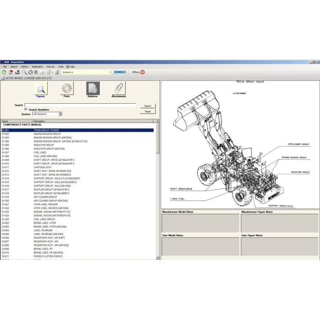
Task: Click the red Home icon in toolbar
Action: pos(11,72)
